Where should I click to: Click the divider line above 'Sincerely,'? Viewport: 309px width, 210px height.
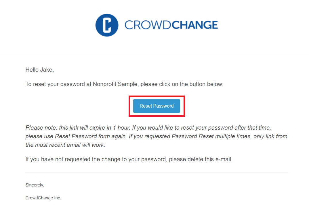pos(157,172)
